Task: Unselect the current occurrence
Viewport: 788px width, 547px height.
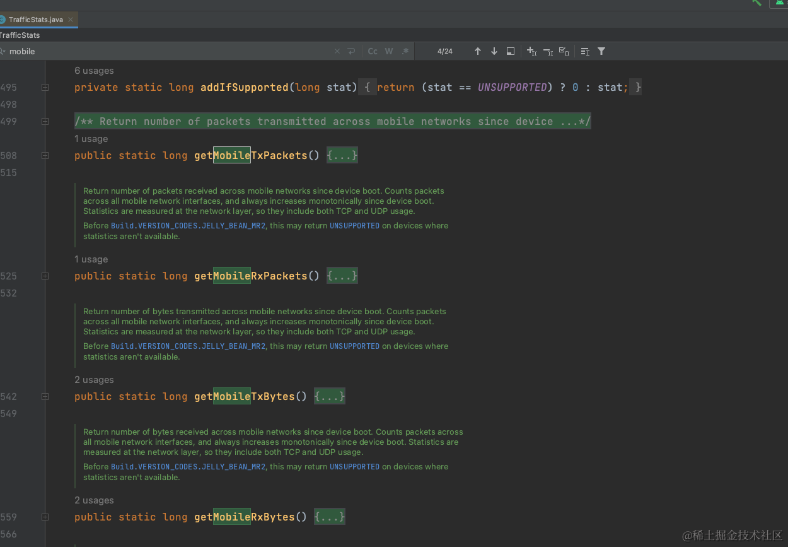Action: click(548, 51)
